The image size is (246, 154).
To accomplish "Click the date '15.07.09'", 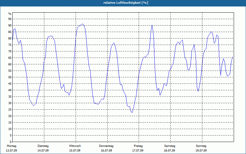I will tap(75, 151).
